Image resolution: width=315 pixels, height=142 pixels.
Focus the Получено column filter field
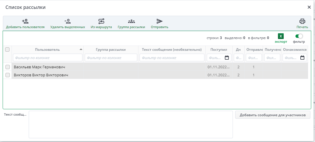click(x=272, y=58)
